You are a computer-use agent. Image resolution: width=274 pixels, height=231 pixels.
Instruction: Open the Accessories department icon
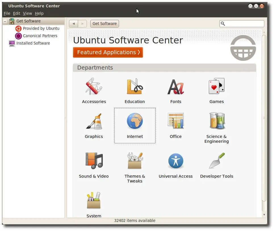coord(94,87)
